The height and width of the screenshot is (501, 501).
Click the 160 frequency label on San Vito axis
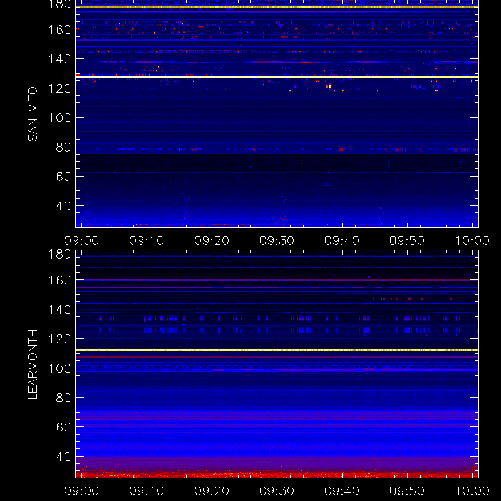59,29
